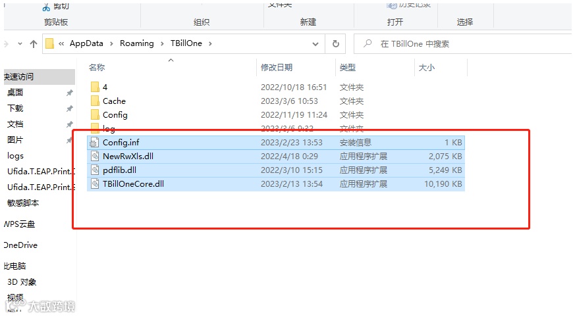Sort by 修改日期 column header
Viewport: 573px width, 317px height.
click(277, 68)
